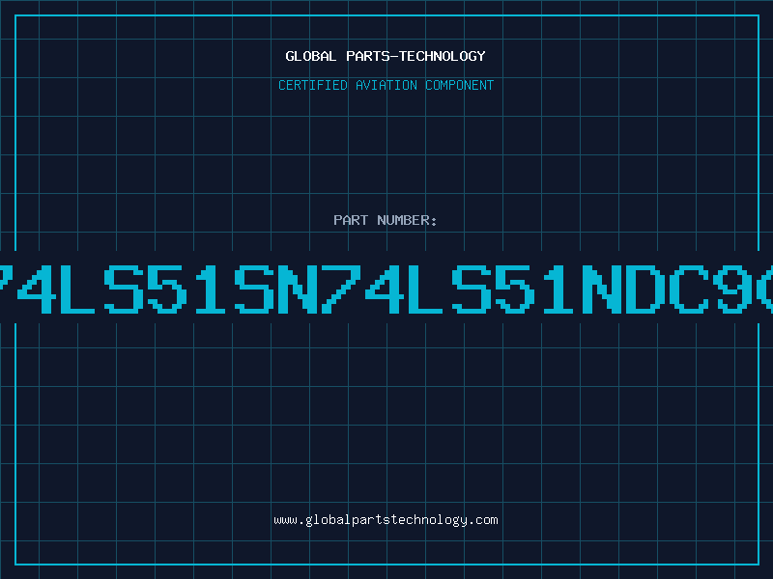This screenshot has width=773, height=579.
Task: Select the large cyan part number text
Action: 386,289
